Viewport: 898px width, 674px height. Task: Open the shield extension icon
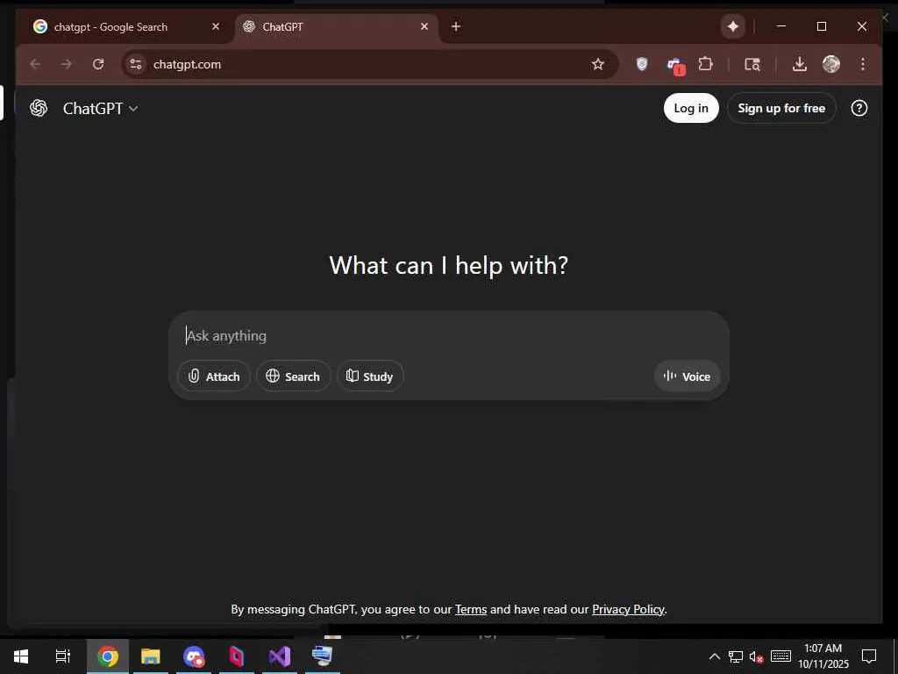point(642,64)
